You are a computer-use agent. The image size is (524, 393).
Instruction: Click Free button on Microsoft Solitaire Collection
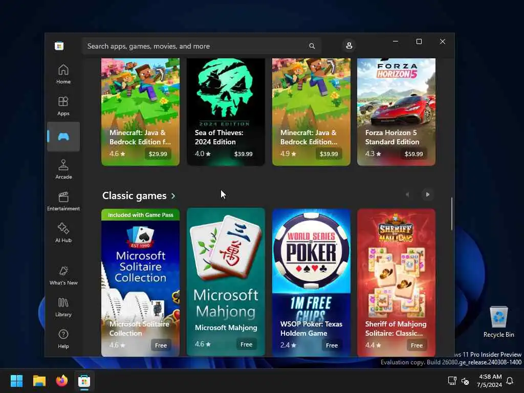coord(161,345)
